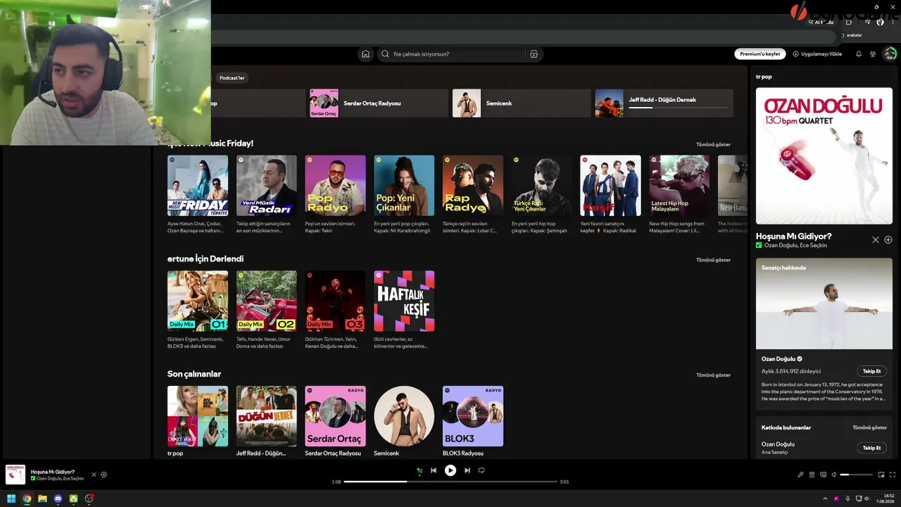This screenshot has width=901, height=507.
Task: Click the Premium'u keşfet button
Action: point(760,54)
